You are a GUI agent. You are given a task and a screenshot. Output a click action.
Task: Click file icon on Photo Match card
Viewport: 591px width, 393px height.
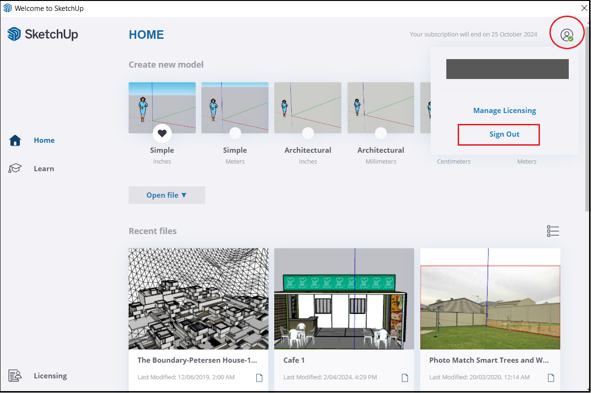pyautogui.click(x=551, y=377)
